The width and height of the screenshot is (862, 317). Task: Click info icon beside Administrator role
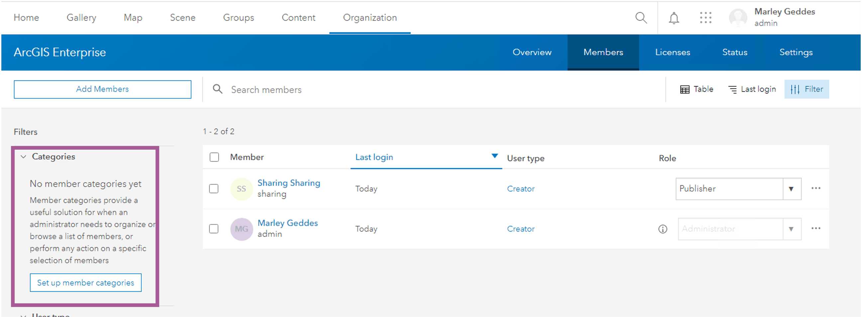pos(663,229)
